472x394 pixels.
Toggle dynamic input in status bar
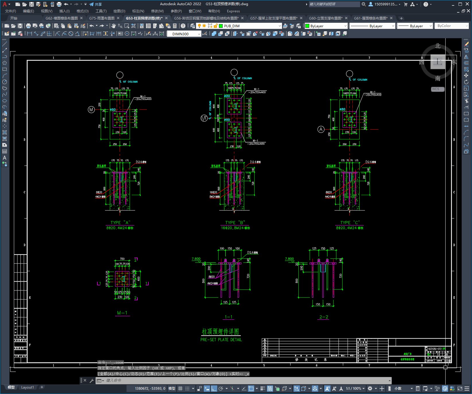(x=207, y=388)
